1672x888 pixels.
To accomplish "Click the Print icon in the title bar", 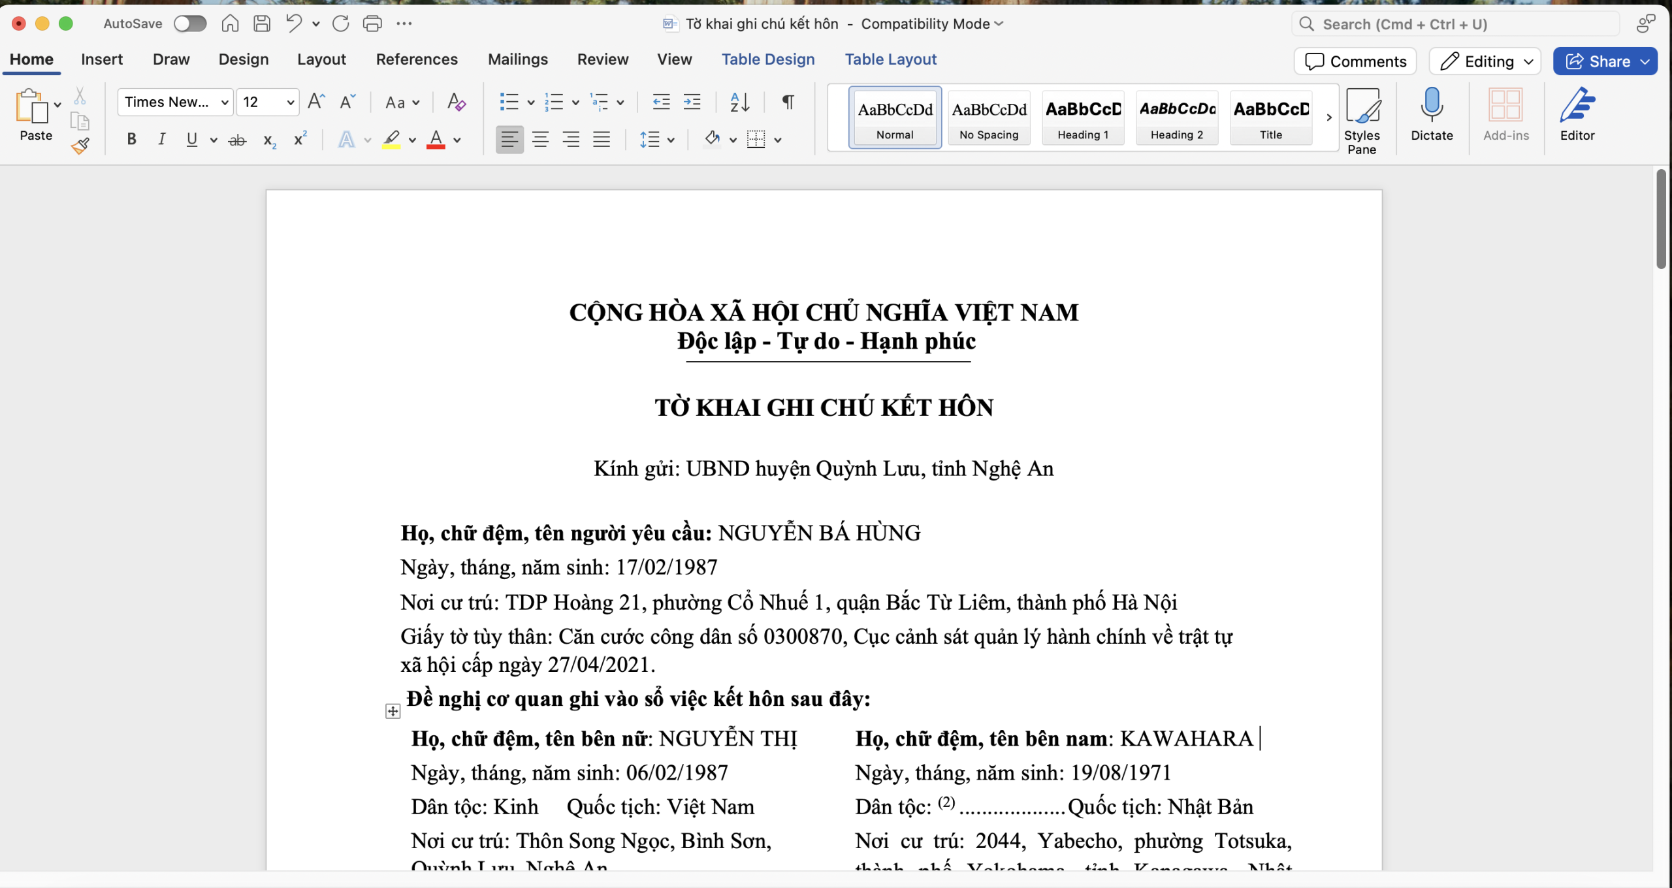I will [x=372, y=24].
